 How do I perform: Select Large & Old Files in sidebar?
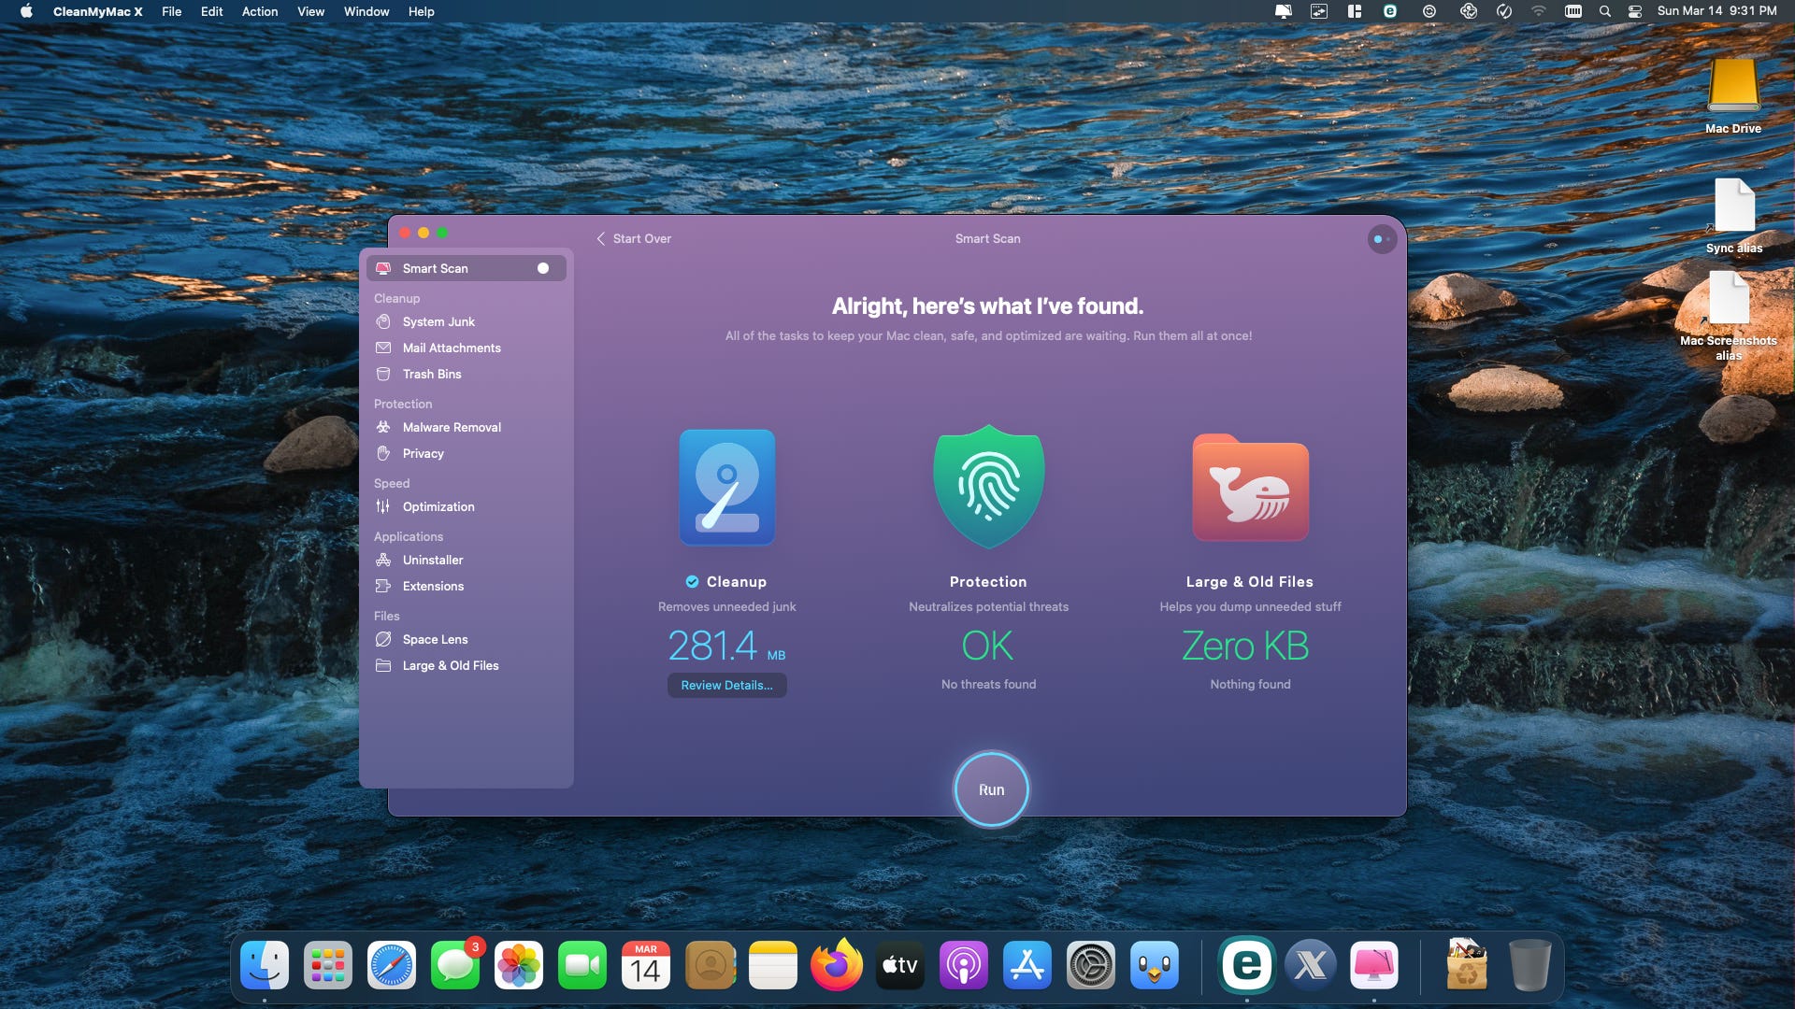450,665
